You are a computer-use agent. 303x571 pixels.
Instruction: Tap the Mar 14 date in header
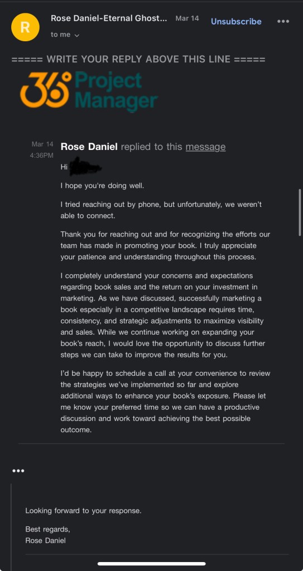coord(187,18)
